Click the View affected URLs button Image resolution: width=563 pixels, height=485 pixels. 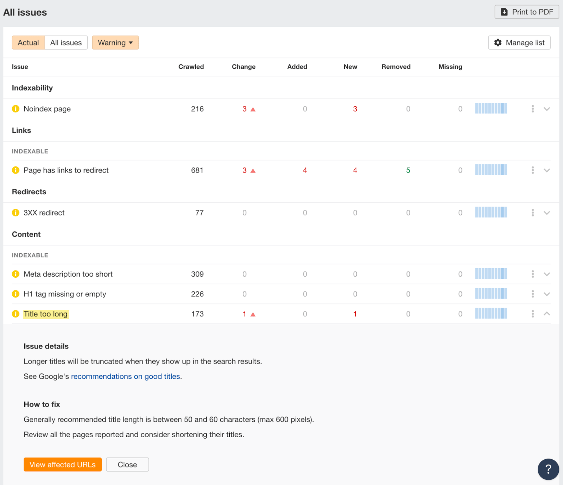[x=62, y=464]
